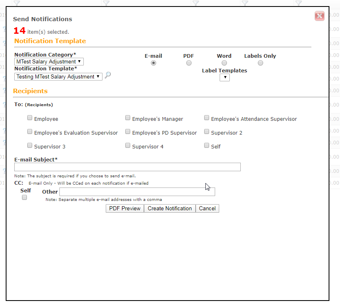The height and width of the screenshot is (303, 340).
Task: Choose the Labels Only radio button
Action: click(x=260, y=63)
